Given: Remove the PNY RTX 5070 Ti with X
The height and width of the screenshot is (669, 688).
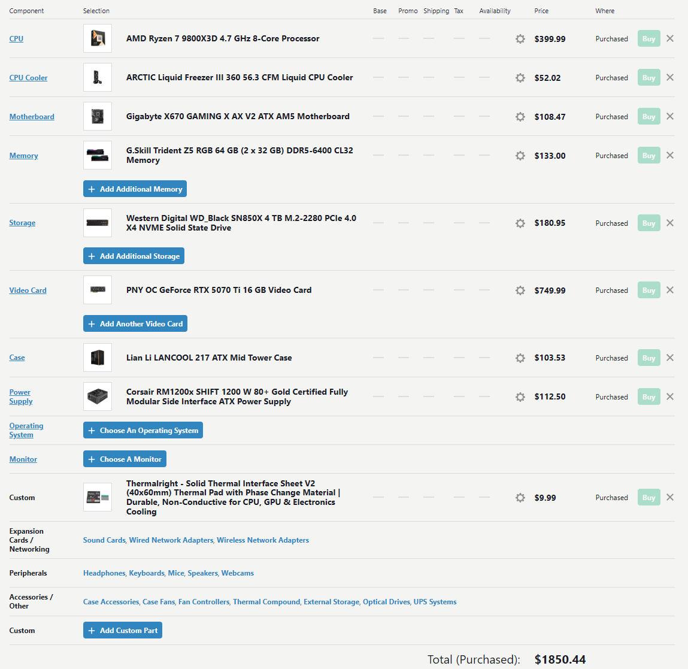Looking at the screenshot, I should click(669, 290).
